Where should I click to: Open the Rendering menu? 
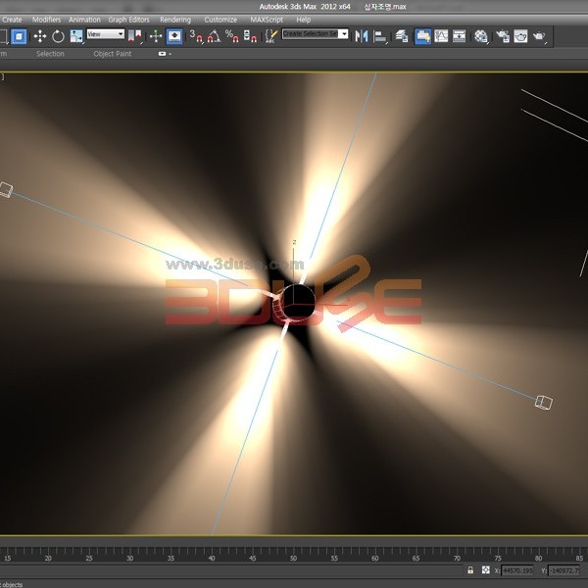175,19
